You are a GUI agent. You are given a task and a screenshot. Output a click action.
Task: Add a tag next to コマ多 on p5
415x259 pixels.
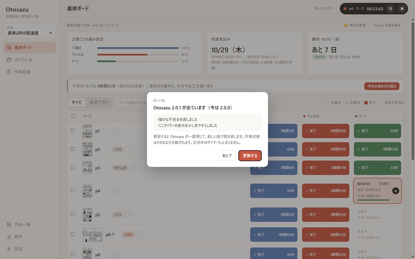click(129, 214)
